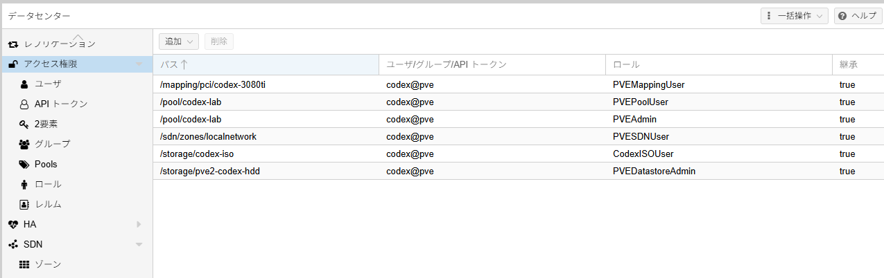The height and width of the screenshot is (278, 884).
Task: Sort by the ロール column header
Action: pos(719,64)
